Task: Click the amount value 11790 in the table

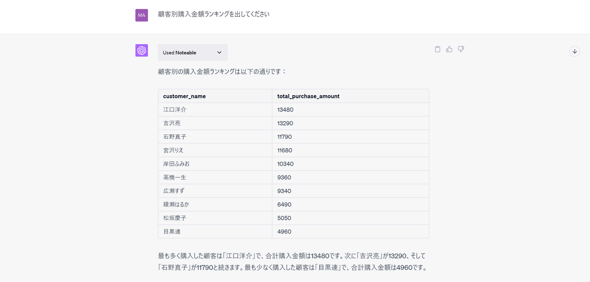Action: click(x=285, y=137)
